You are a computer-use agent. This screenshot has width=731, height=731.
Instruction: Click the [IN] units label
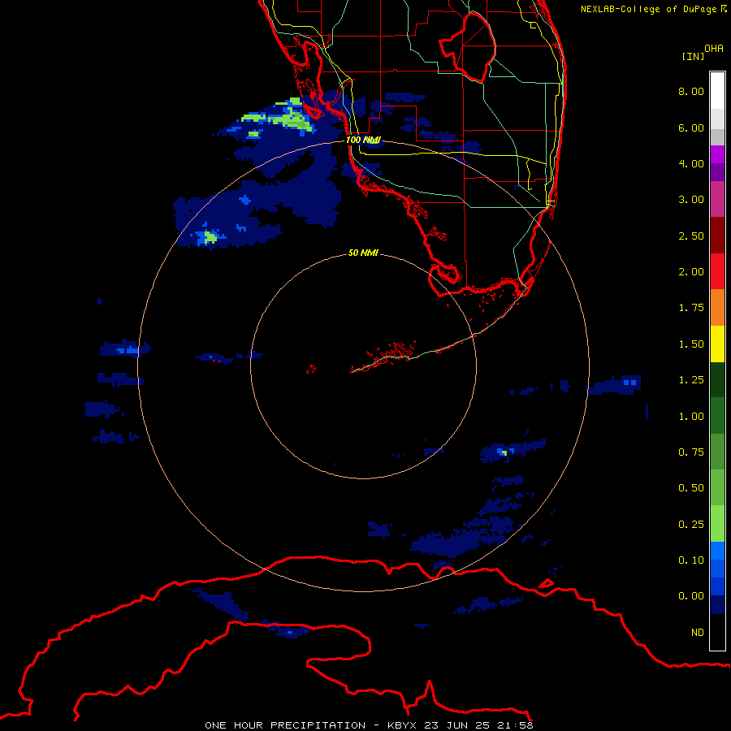[693, 56]
